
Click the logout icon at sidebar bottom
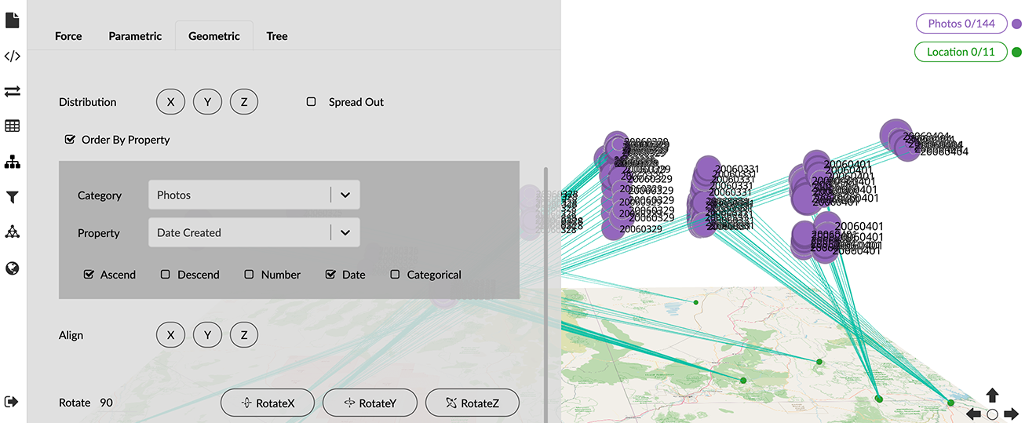point(12,402)
